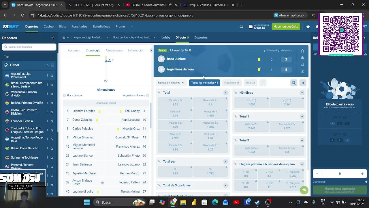Screen dimensions: 369x208
Task: Open Steam from Windows taskbar
Action: (x=257, y=202)
